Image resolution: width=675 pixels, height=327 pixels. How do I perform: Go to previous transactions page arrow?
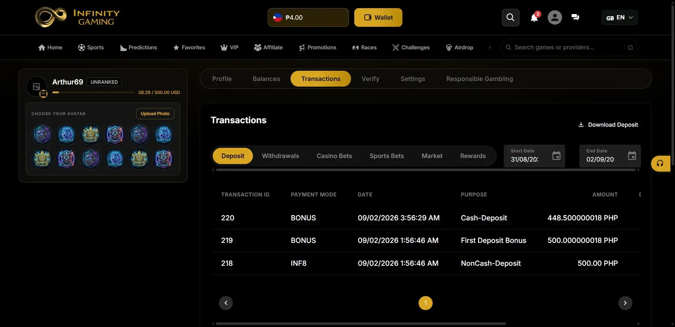click(226, 303)
